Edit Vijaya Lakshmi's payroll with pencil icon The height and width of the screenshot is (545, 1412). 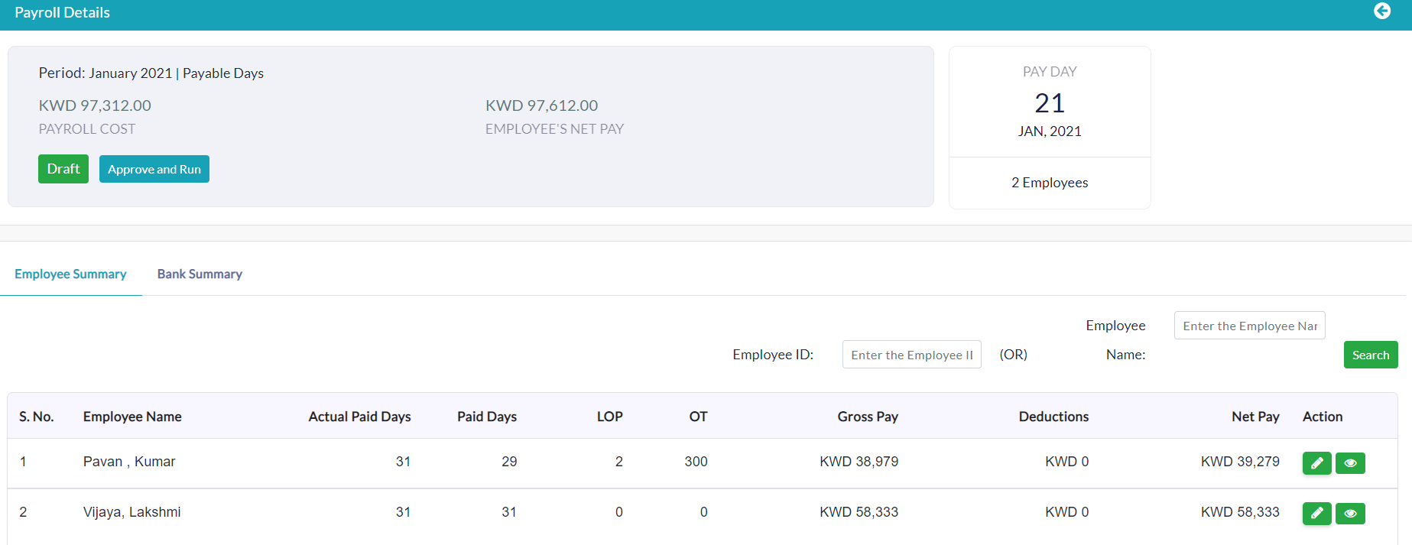(1316, 514)
